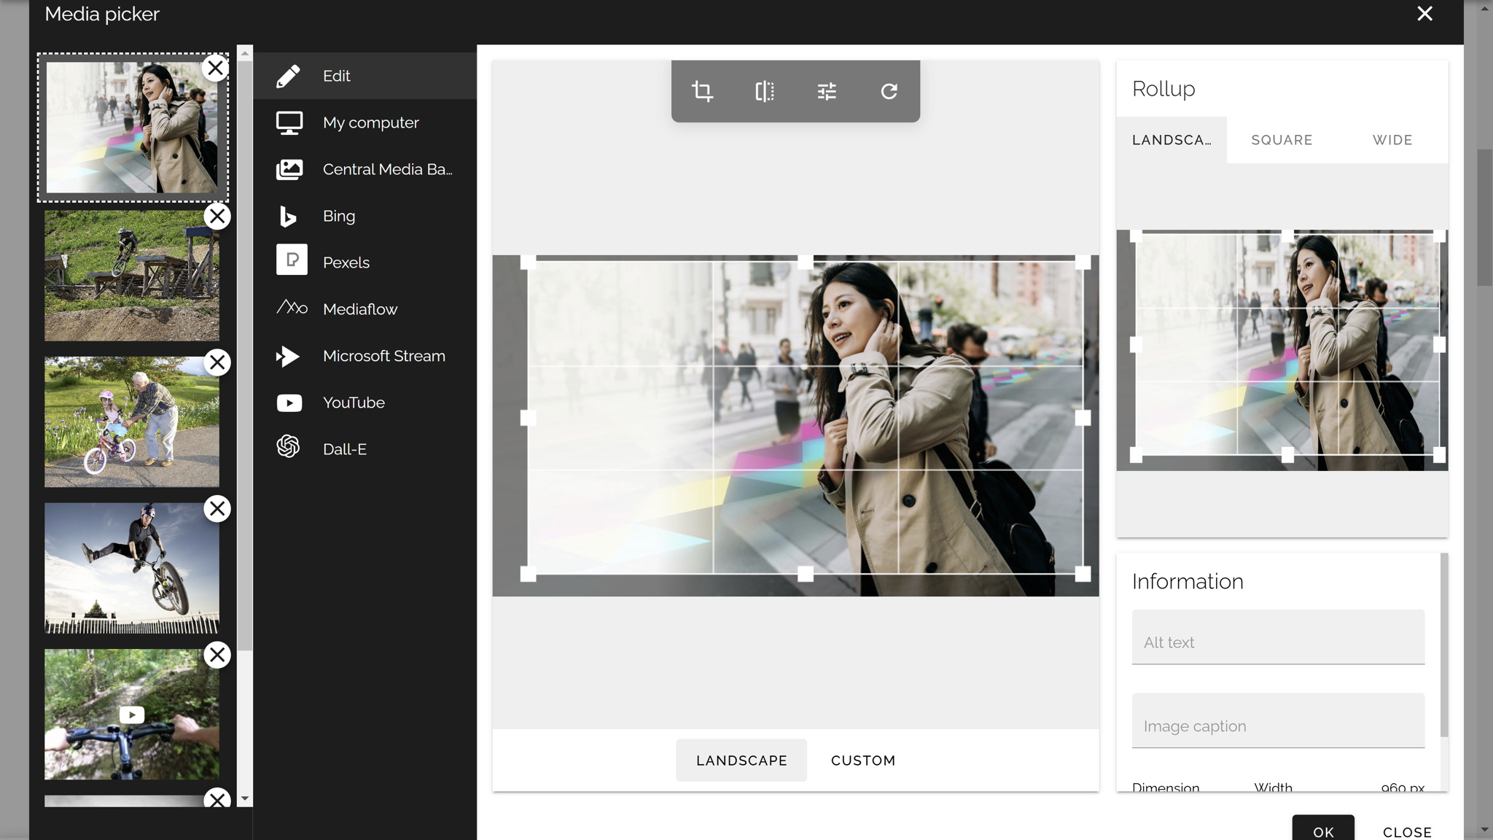Click page scrollbar down arrow
This screenshot has width=1493, height=840.
click(x=1485, y=830)
